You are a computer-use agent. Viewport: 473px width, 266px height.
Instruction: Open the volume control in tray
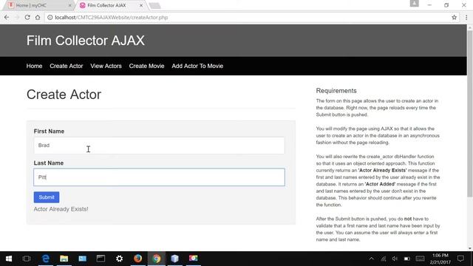coord(395,259)
